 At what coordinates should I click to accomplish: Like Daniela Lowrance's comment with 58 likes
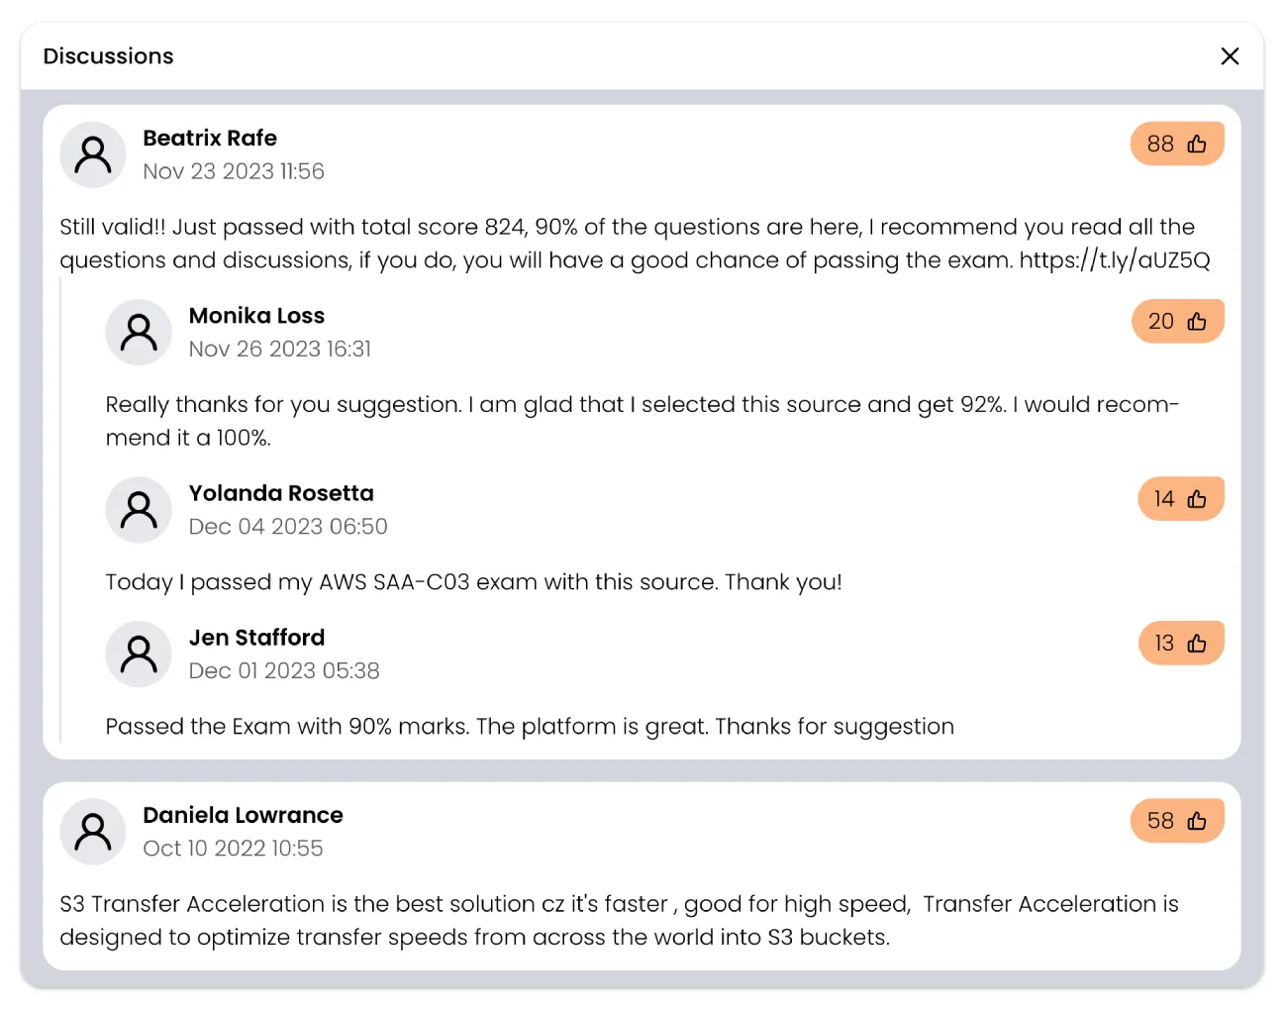pyautogui.click(x=1177, y=821)
